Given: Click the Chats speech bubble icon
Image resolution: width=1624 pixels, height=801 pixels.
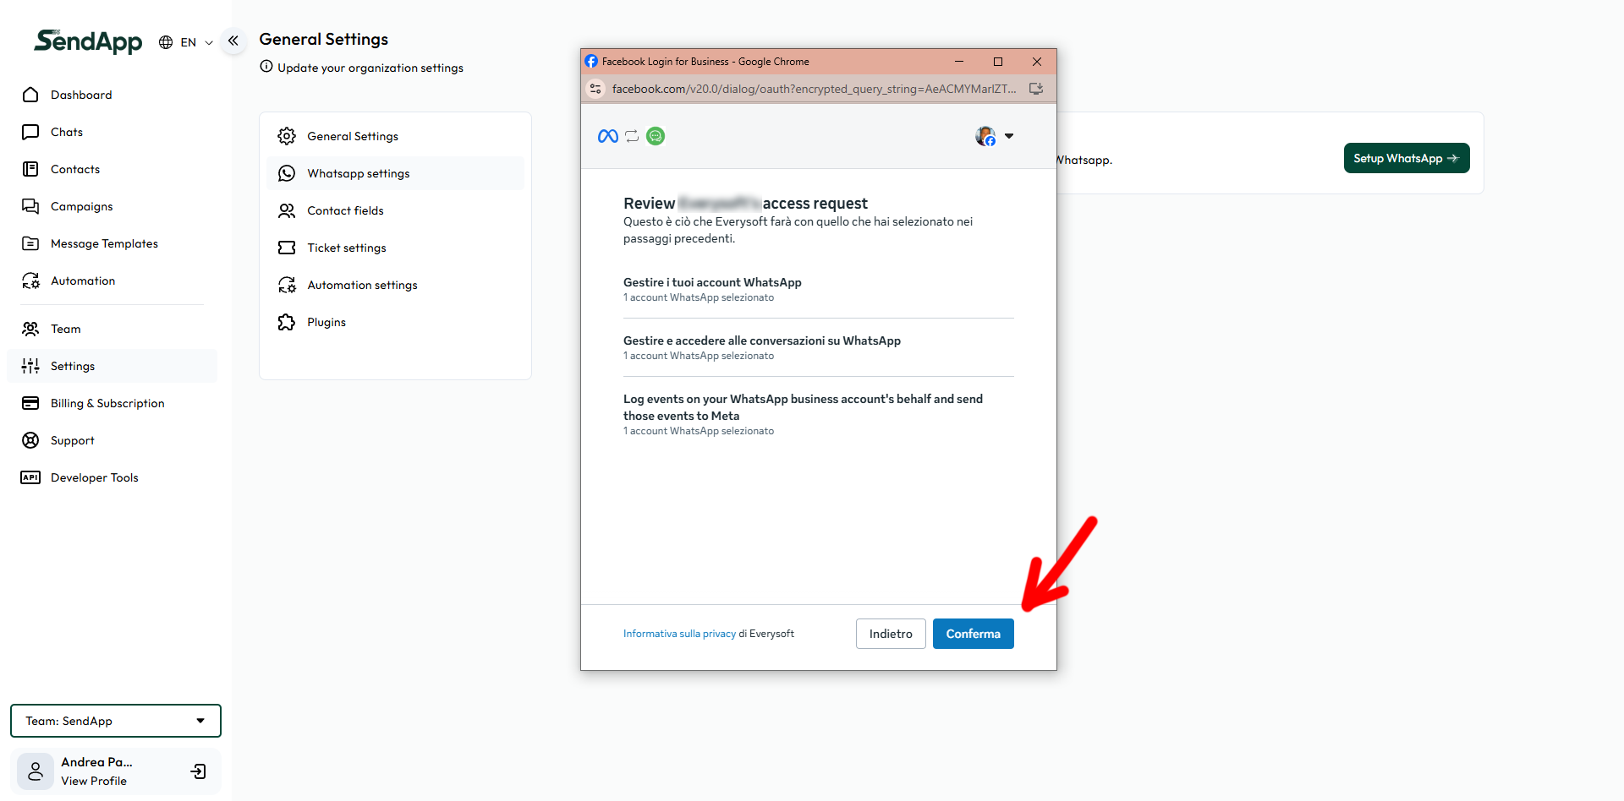Looking at the screenshot, I should click(30, 132).
